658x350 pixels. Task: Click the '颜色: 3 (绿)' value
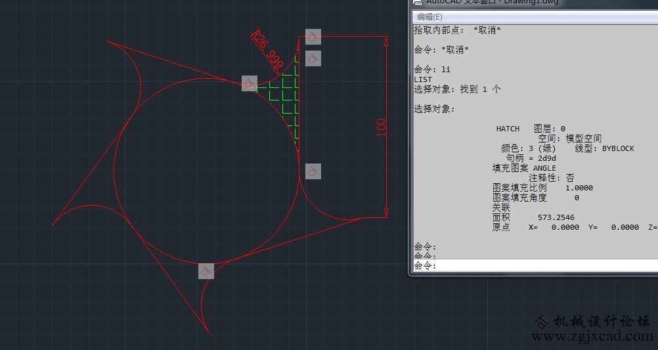tap(529, 148)
